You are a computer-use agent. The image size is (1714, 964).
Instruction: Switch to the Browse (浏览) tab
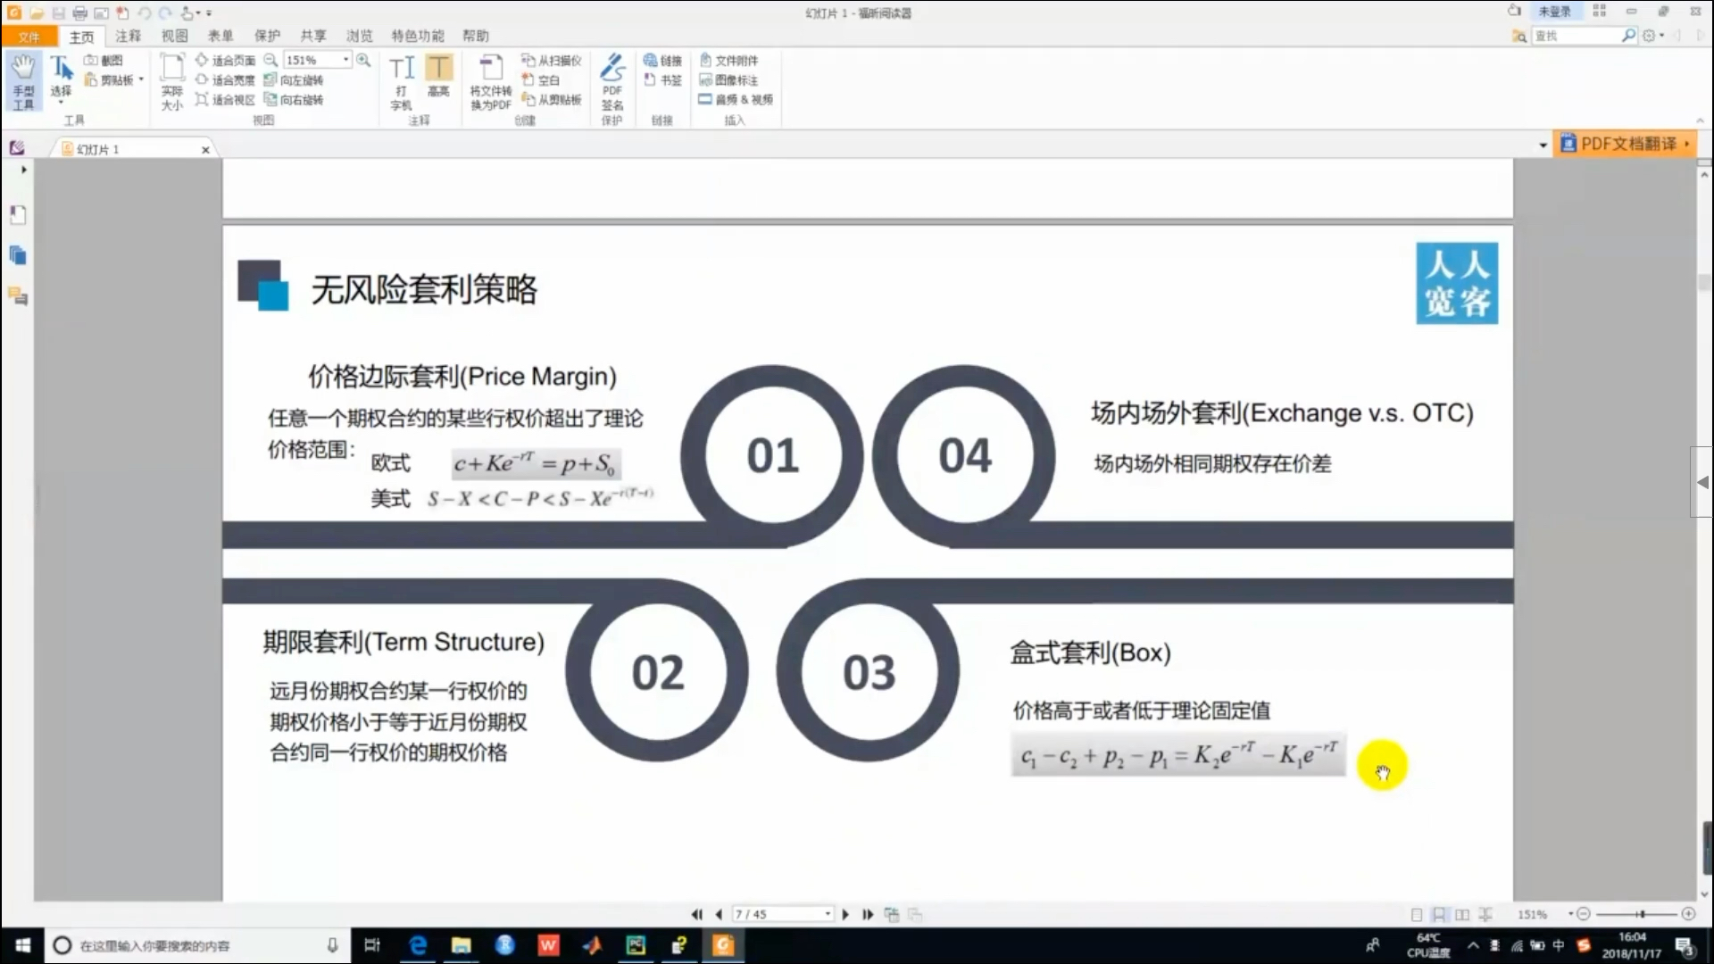pyautogui.click(x=360, y=36)
